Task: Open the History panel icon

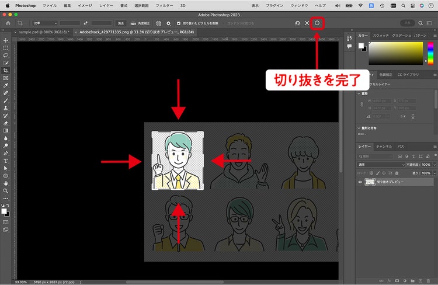Action: (x=349, y=39)
